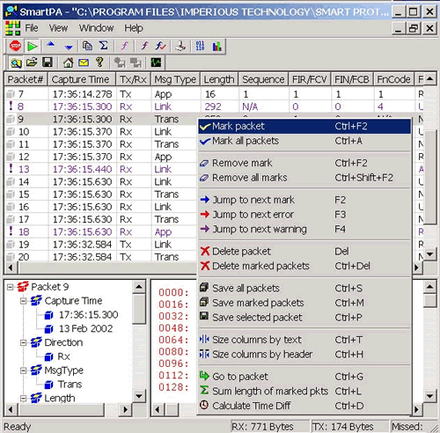The width and height of the screenshot is (440, 433).
Task: Choose Jump to next warning
Action: (304, 229)
